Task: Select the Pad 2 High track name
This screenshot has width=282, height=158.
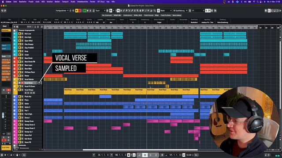Action: (x=28, y=114)
